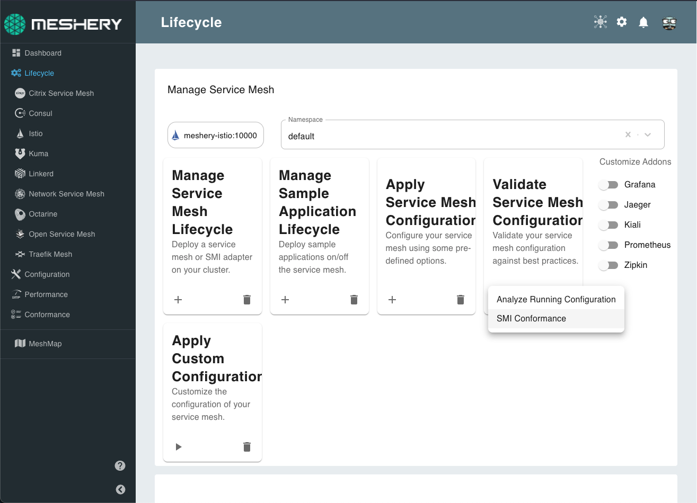Delete under Manage Service Mesh Lifecycle

(247, 300)
